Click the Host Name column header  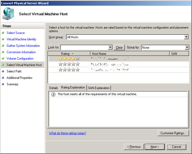(130, 54)
